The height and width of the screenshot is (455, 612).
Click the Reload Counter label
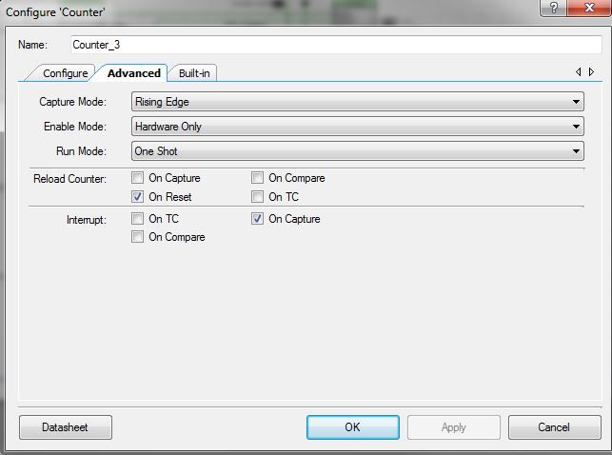69,179
